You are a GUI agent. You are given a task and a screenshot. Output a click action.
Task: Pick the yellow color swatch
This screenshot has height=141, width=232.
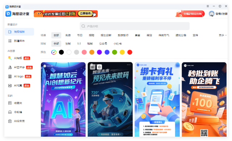point(122,52)
